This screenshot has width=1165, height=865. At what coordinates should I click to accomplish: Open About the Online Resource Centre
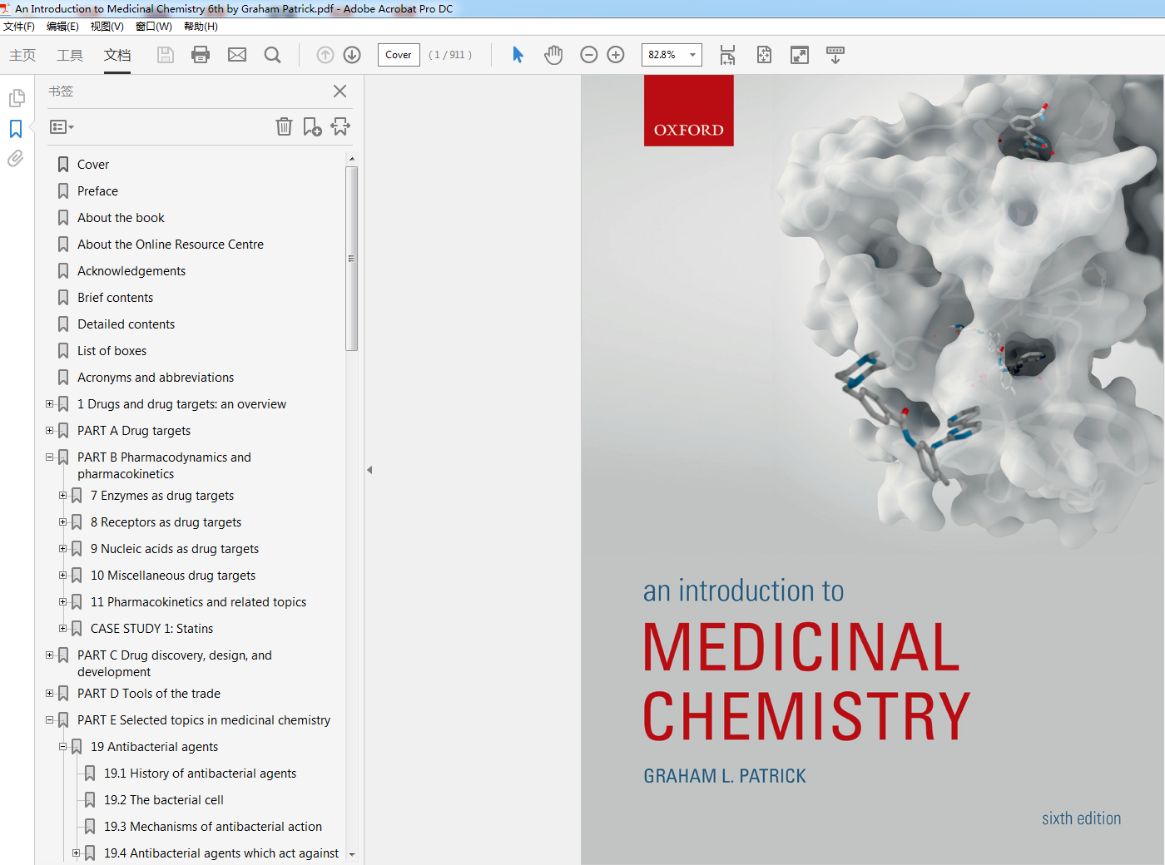tap(171, 245)
